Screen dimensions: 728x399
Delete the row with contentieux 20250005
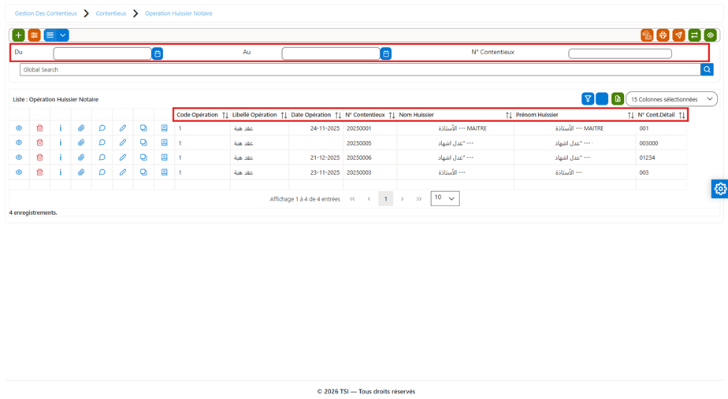(x=39, y=143)
